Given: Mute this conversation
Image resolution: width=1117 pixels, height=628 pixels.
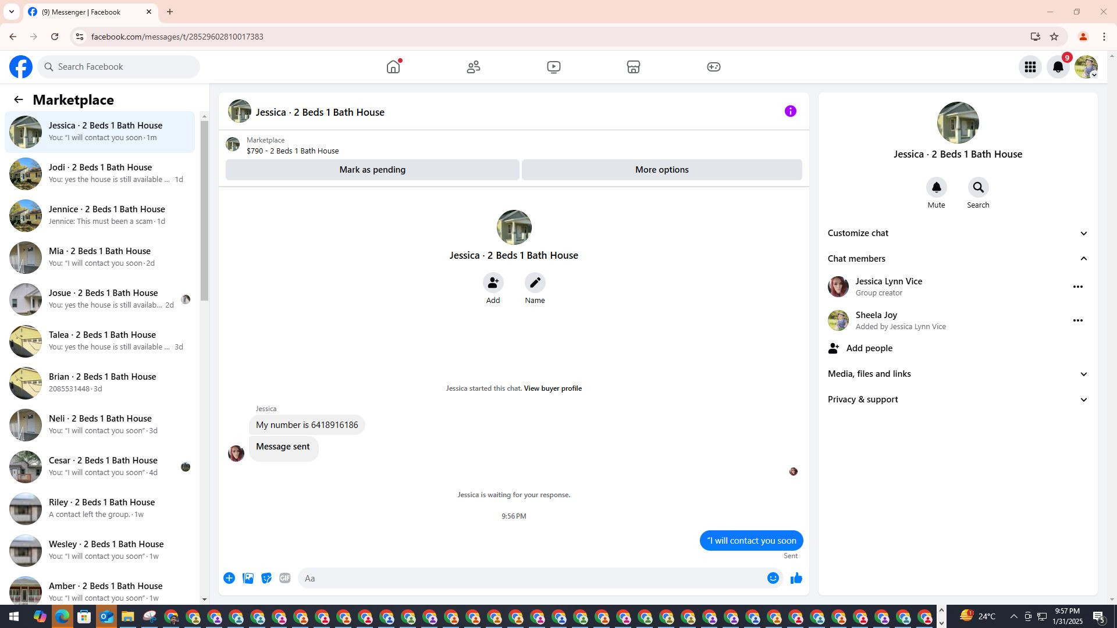Looking at the screenshot, I should (936, 187).
